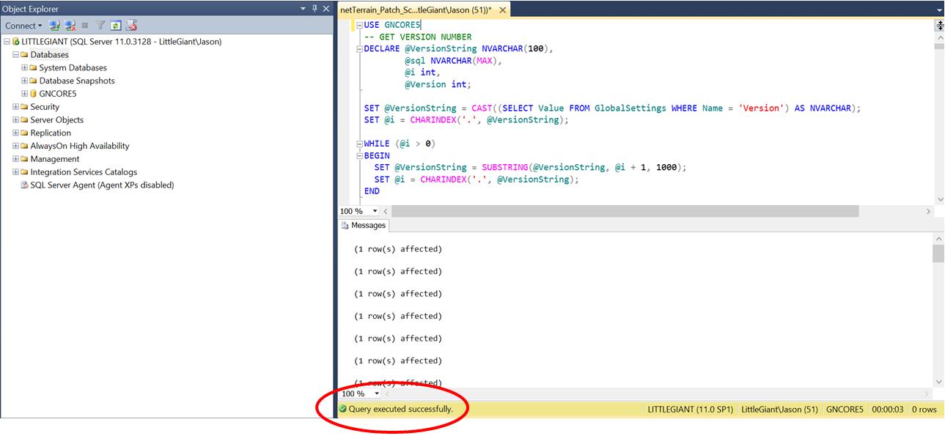Refresh the Object Explorer tree
This screenshot has height=444, width=945.
pyautogui.click(x=115, y=26)
